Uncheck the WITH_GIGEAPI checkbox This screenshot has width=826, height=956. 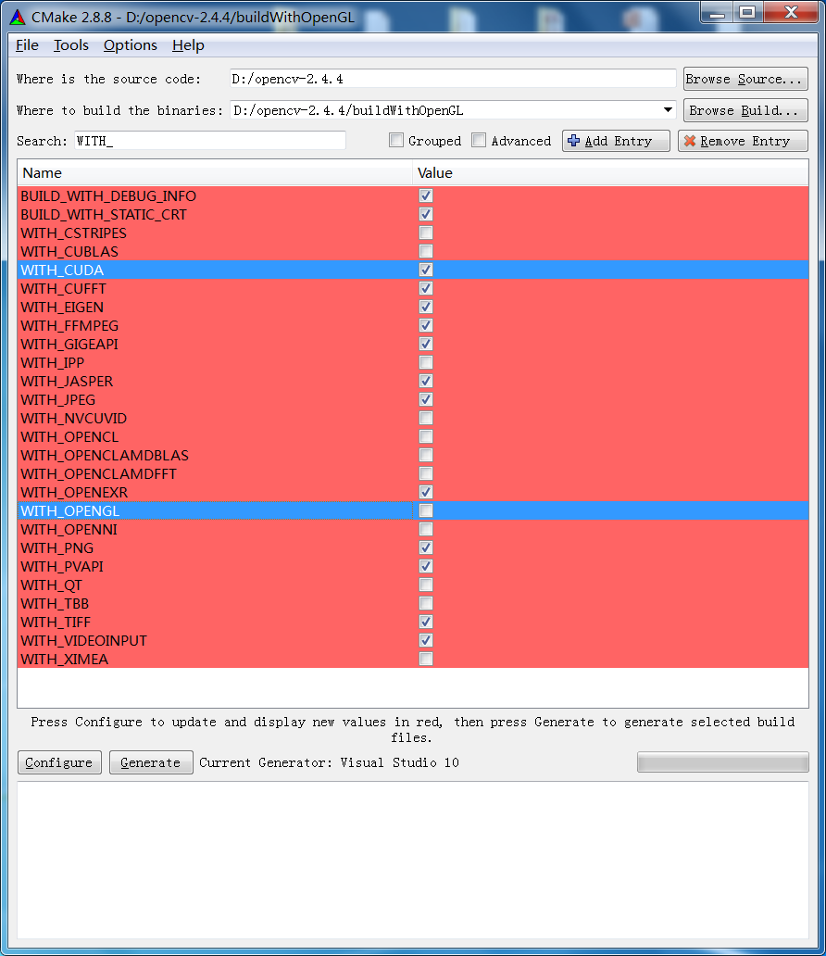(x=426, y=344)
